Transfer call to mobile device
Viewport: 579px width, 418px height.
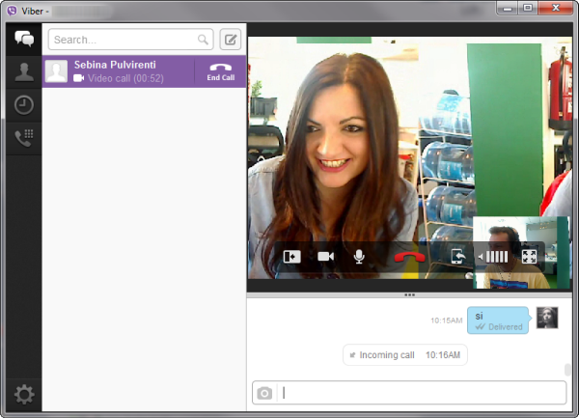(458, 256)
